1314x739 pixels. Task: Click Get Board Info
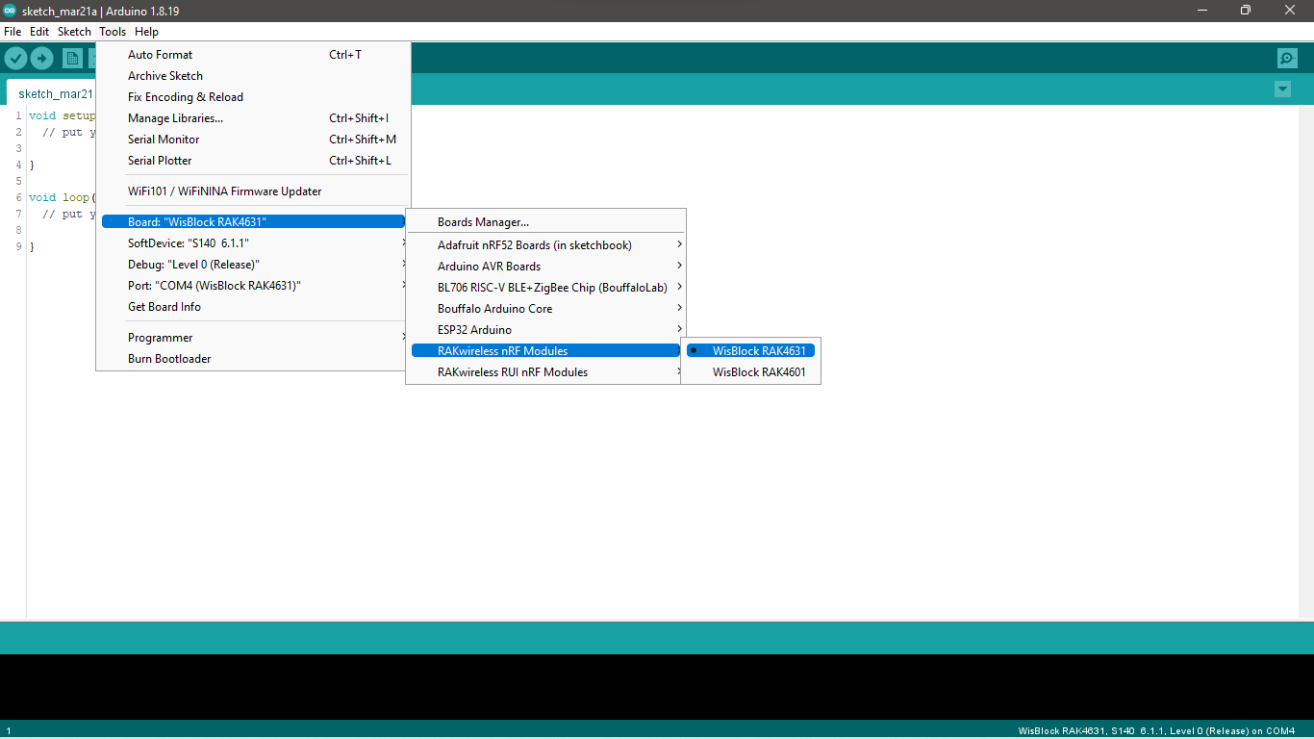253,307
